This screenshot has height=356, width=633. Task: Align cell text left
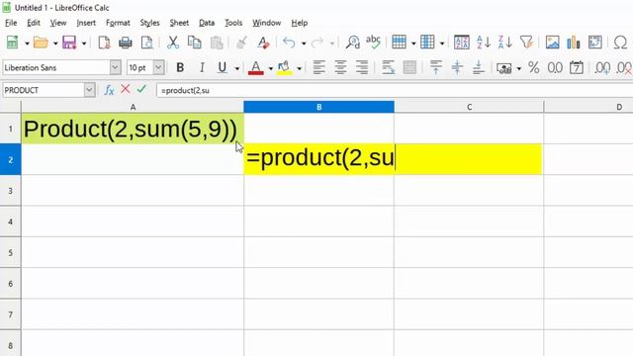318,68
